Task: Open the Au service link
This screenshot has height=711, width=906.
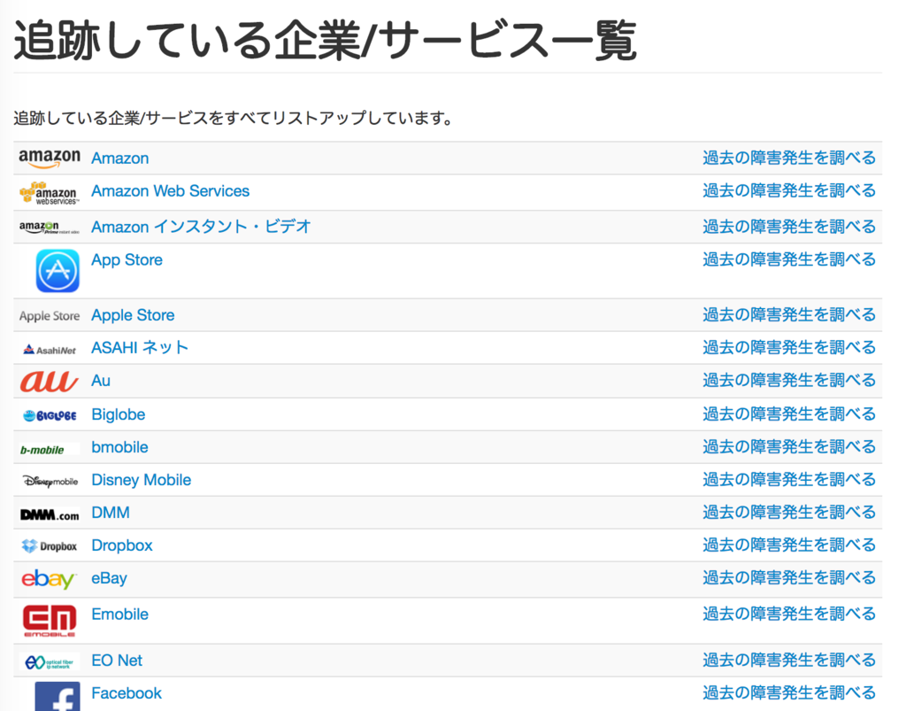Action: 101,381
